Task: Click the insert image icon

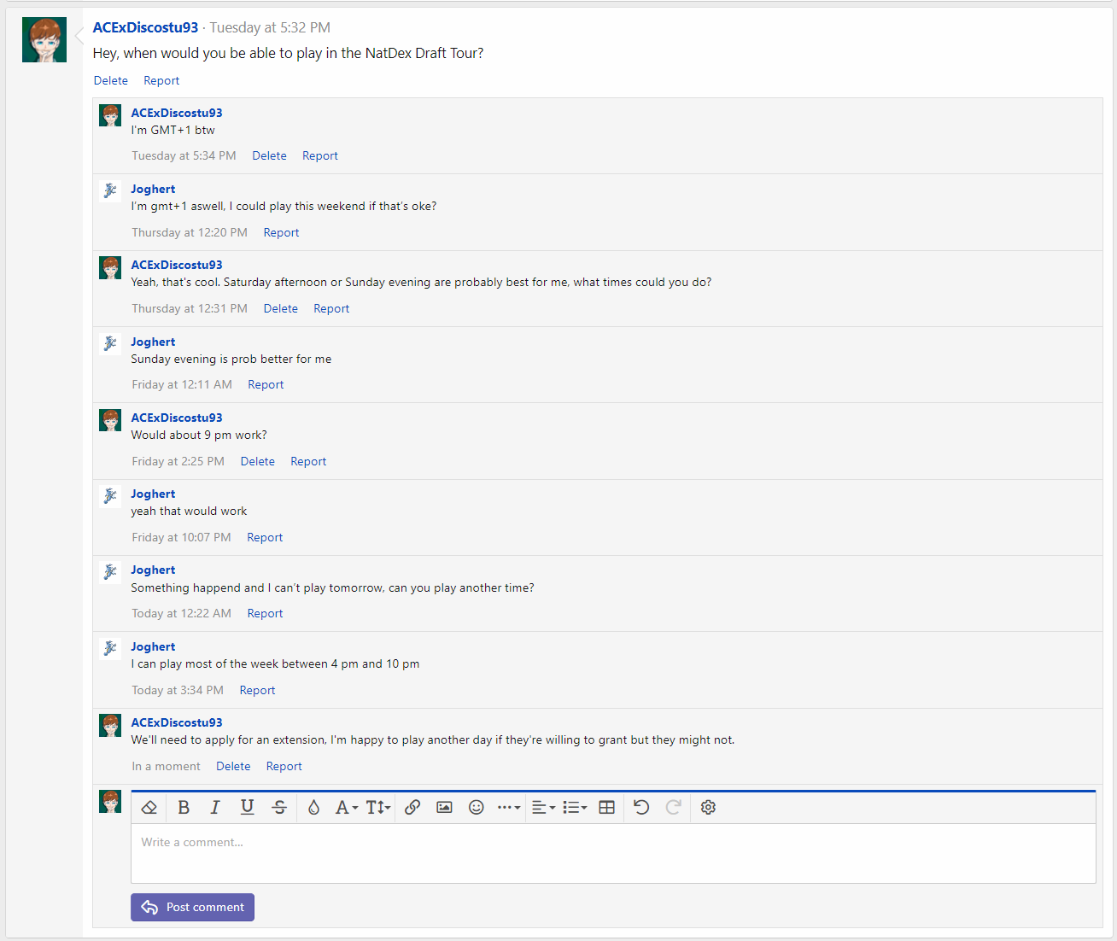Action: (x=444, y=808)
